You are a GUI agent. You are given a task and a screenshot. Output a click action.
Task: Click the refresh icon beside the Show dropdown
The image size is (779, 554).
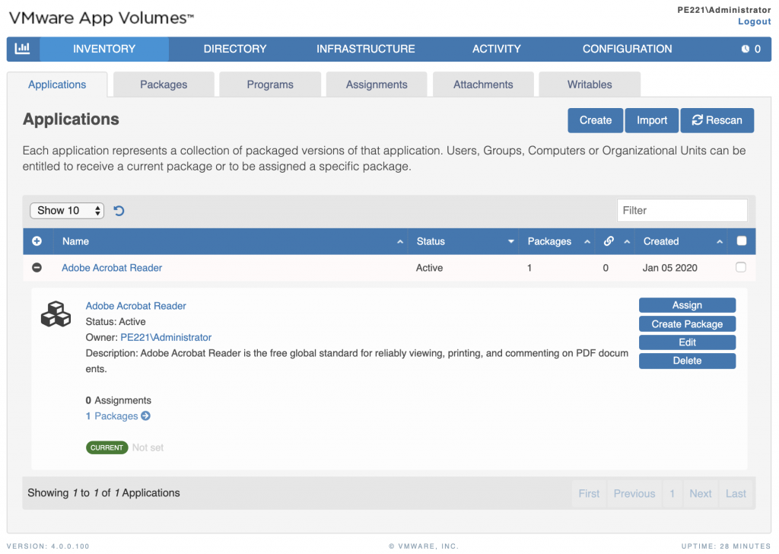[x=118, y=210]
